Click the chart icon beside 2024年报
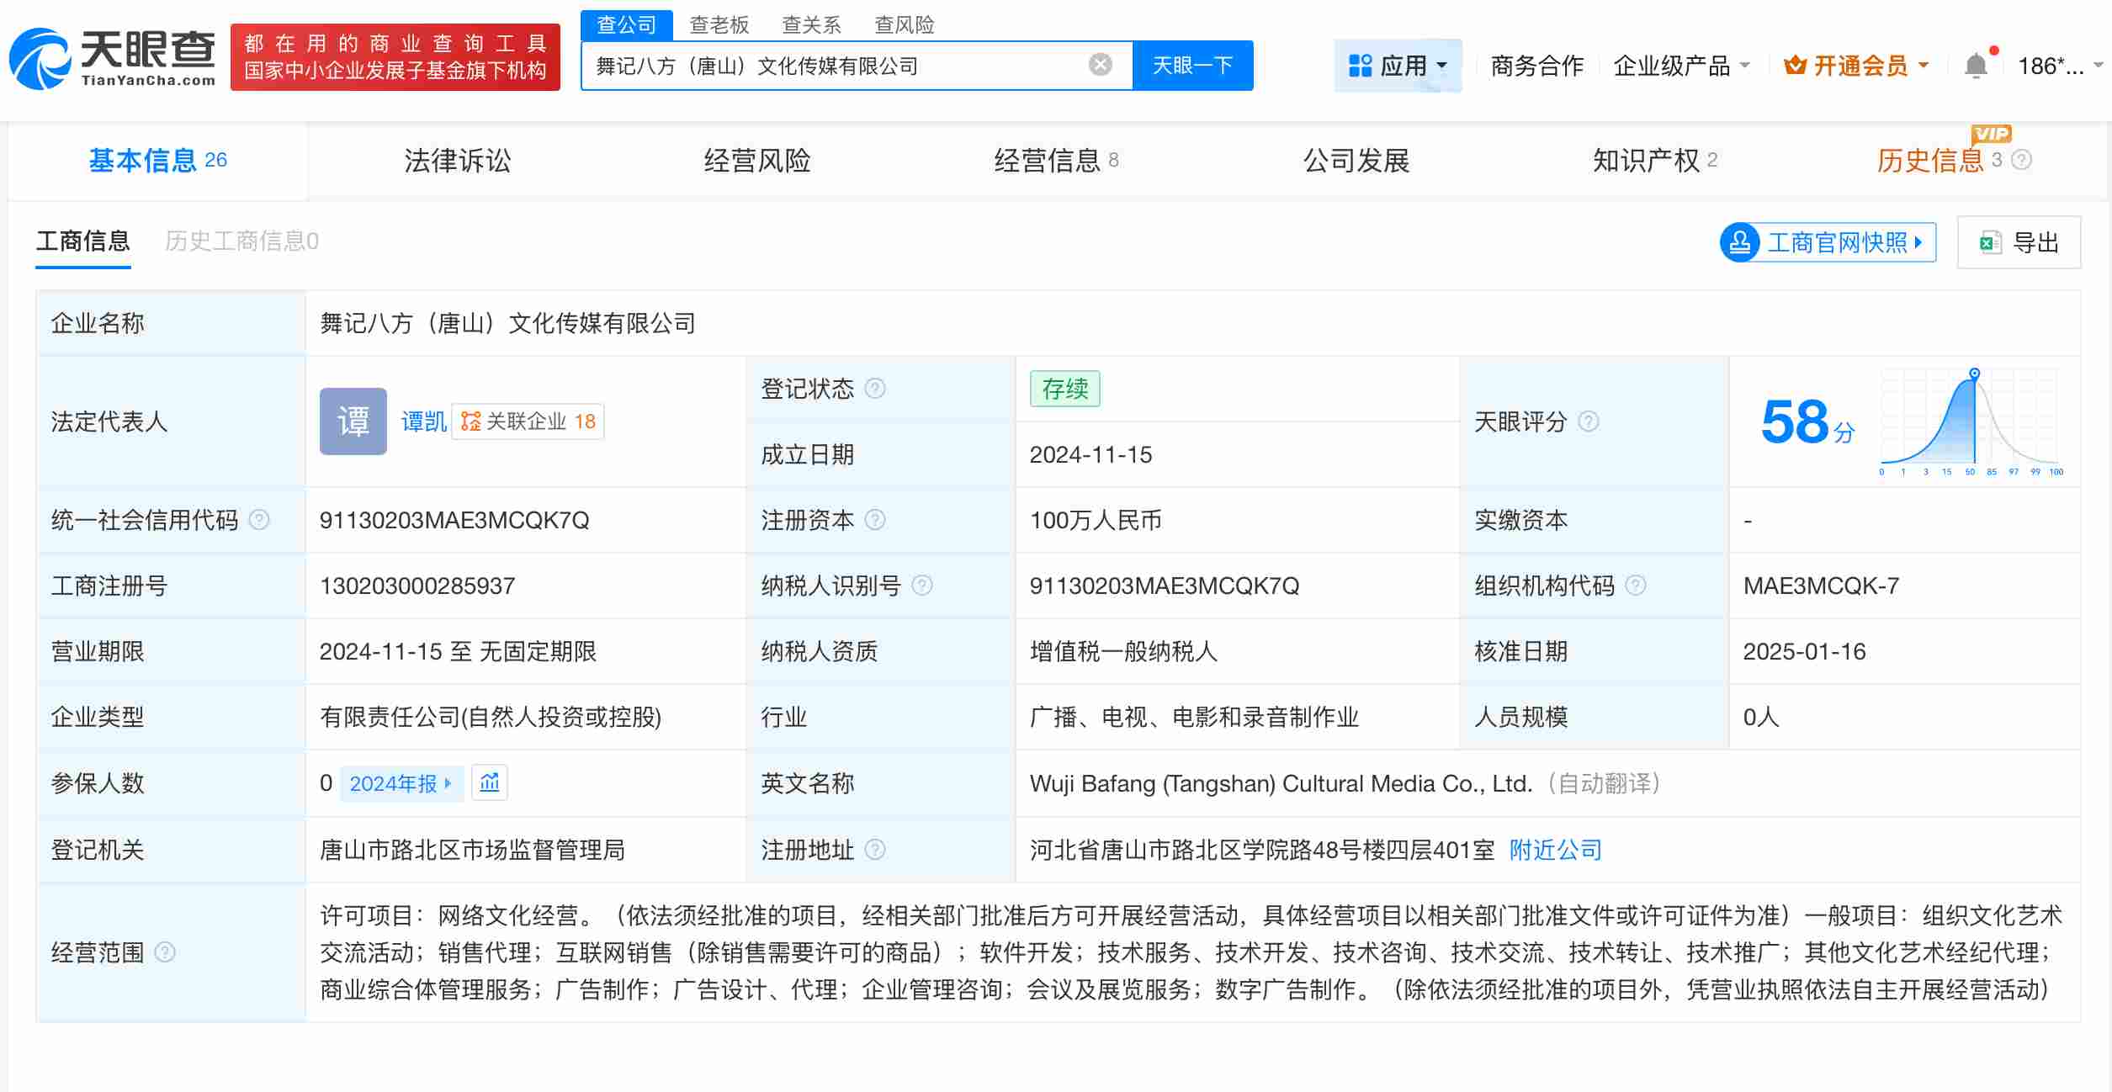 pyautogui.click(x=491, y=783)
